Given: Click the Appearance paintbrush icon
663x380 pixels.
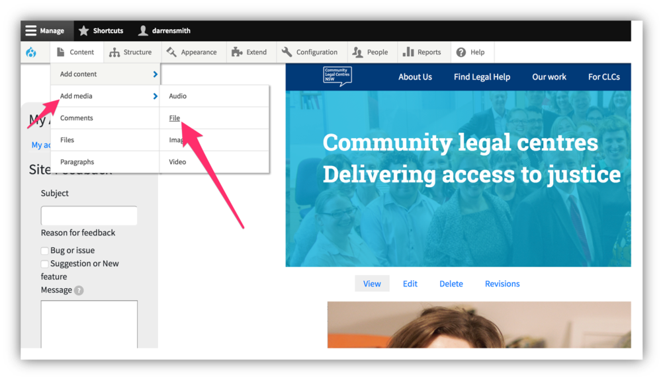Looking at the screenshot, I should pos(171,52).
